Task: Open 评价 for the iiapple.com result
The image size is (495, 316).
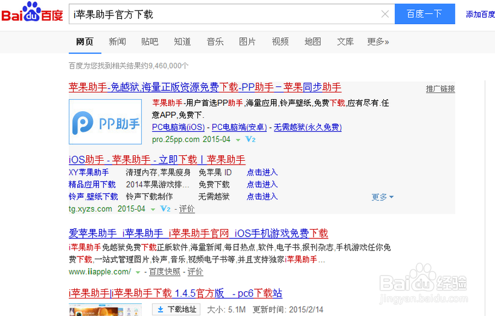Action: pos(195,272)
